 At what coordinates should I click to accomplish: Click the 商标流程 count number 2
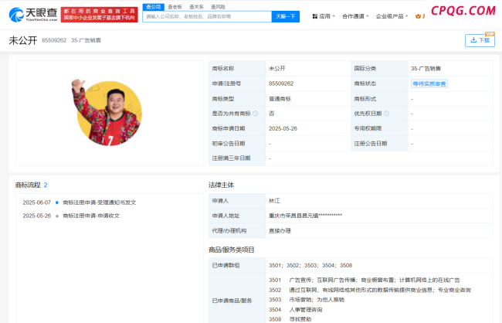[46, 185]
